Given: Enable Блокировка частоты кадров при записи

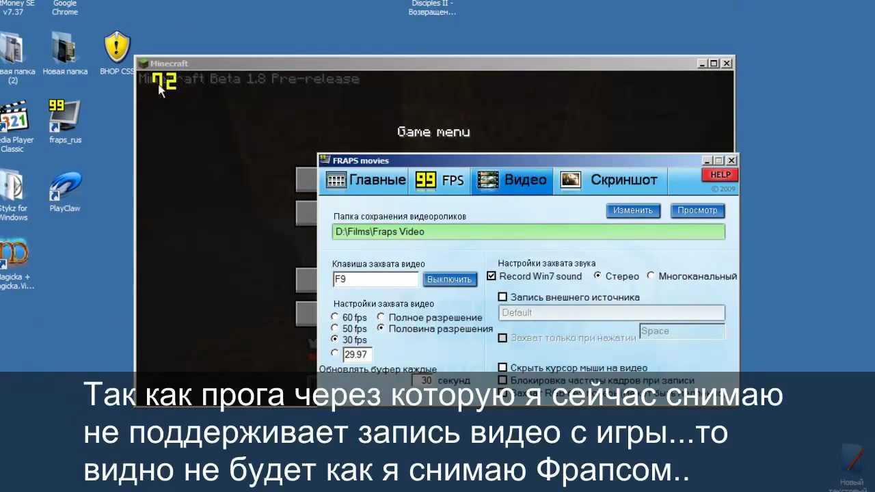Looking at the screenshot, I should (503, 380).
